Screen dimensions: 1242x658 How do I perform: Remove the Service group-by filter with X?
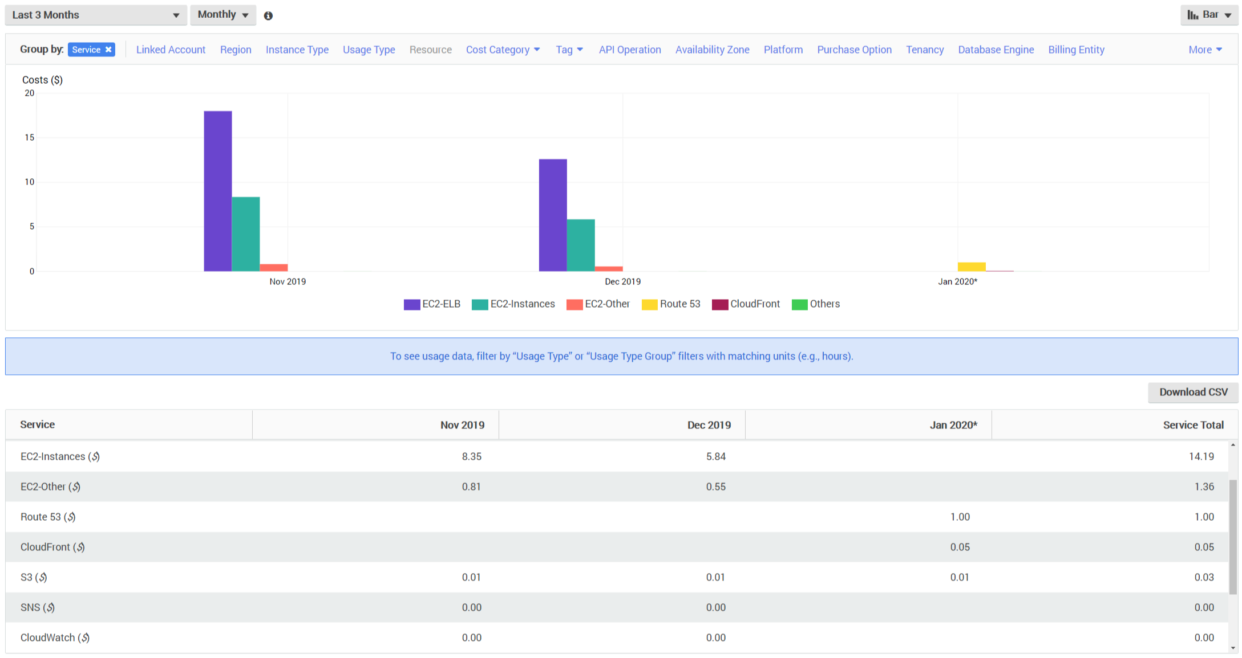click(x=108, y=50)
